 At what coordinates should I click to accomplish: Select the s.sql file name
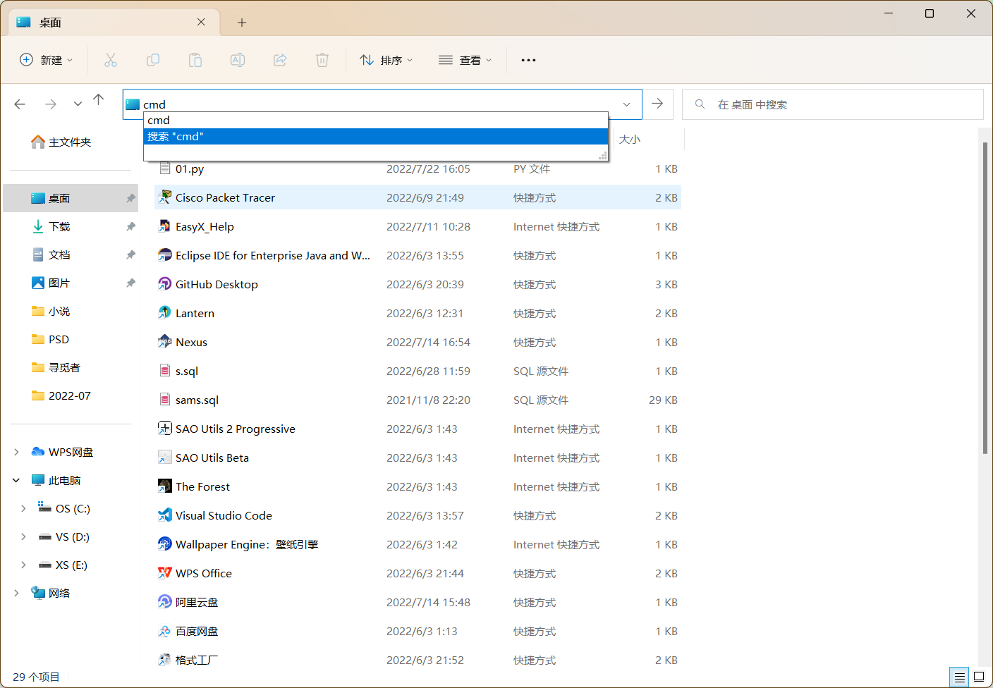point(187,371)
